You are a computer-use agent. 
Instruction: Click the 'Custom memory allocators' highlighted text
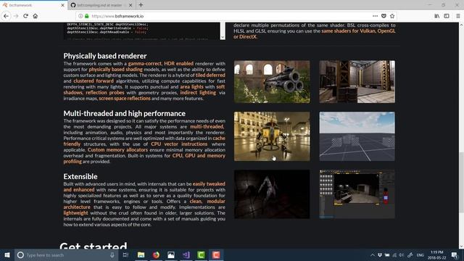[117, 150]
